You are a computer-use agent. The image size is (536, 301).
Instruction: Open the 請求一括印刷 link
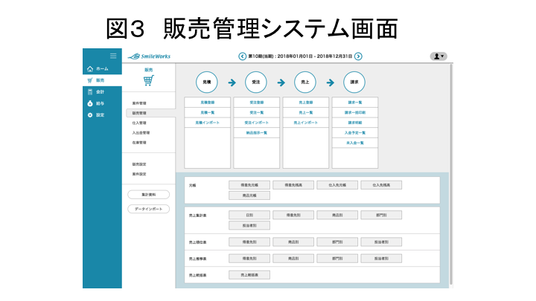click(x=355, y=113)
